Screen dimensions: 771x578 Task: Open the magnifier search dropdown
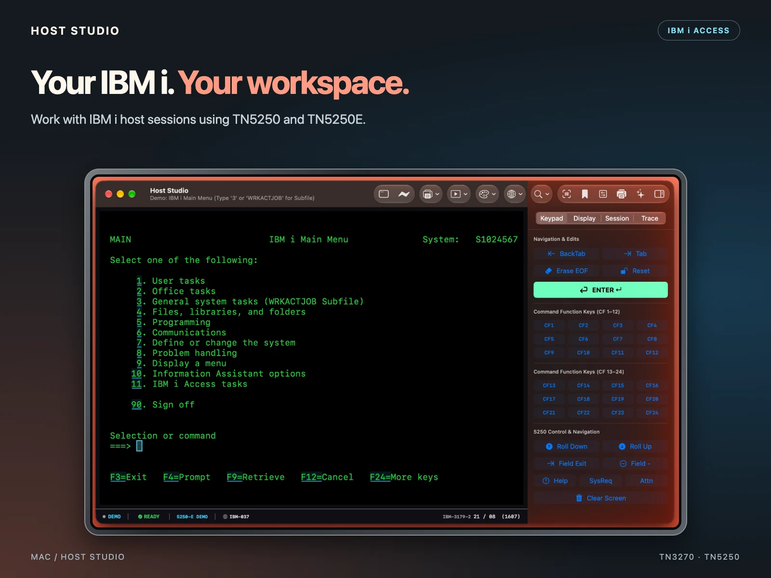coord(542,194)
